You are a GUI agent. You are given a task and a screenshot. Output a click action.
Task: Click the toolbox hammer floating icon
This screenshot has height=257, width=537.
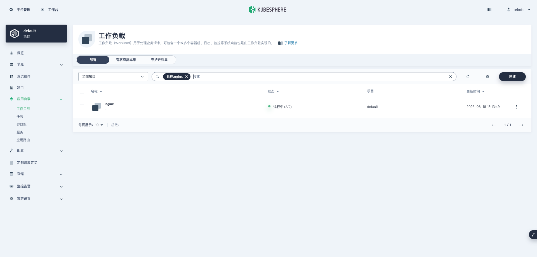[533, 235]
